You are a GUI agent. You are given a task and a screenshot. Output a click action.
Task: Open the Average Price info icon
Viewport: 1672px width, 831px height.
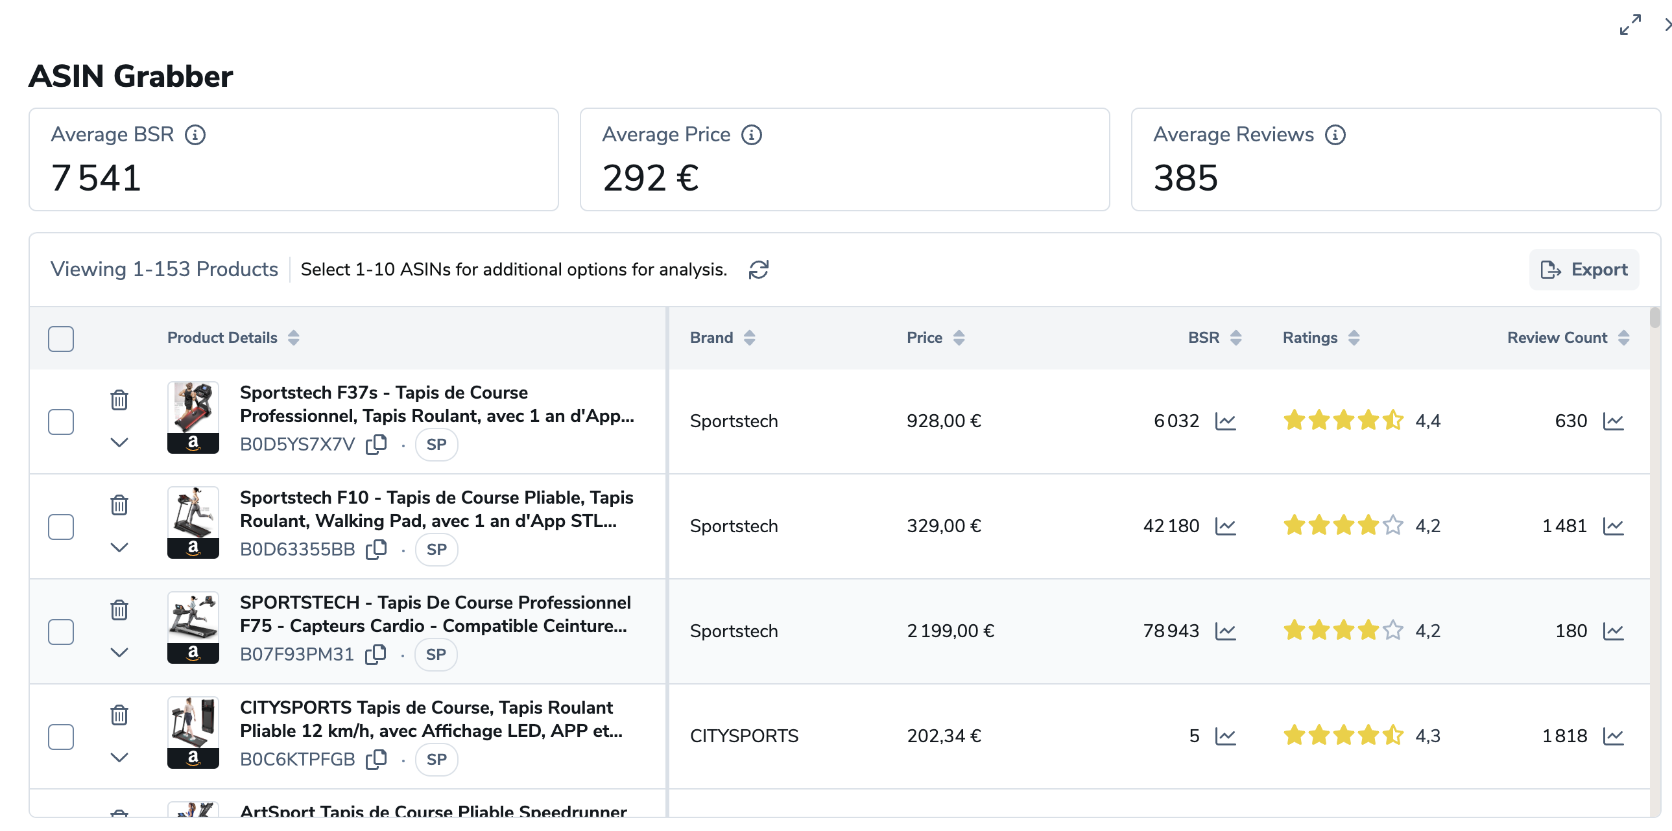[x=752, y=135]
